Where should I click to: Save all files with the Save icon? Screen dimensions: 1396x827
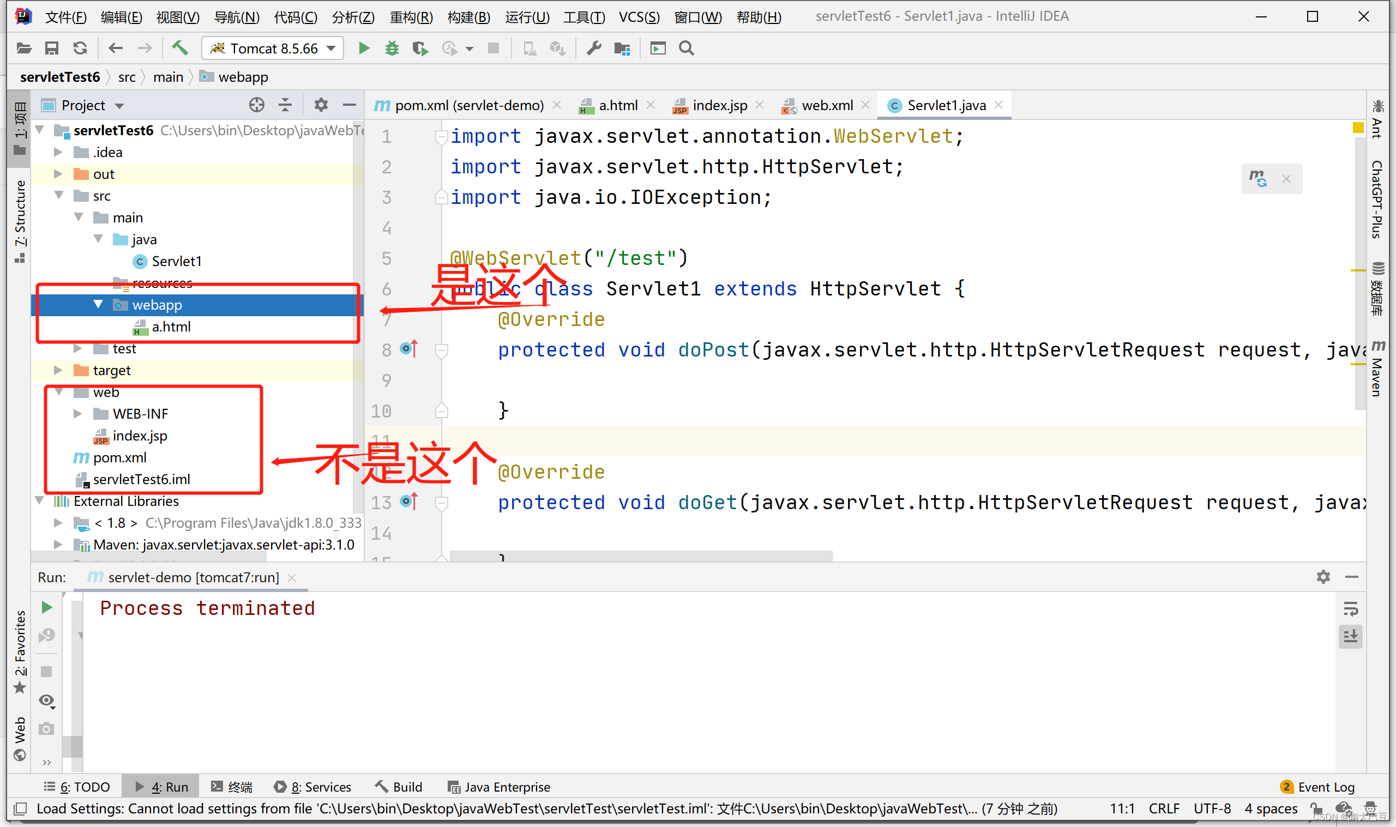click(52, 48)
